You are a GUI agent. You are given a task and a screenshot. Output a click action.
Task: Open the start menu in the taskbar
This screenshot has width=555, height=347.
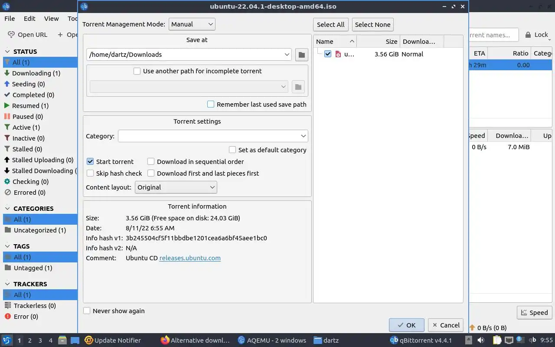tap(7, 340)
